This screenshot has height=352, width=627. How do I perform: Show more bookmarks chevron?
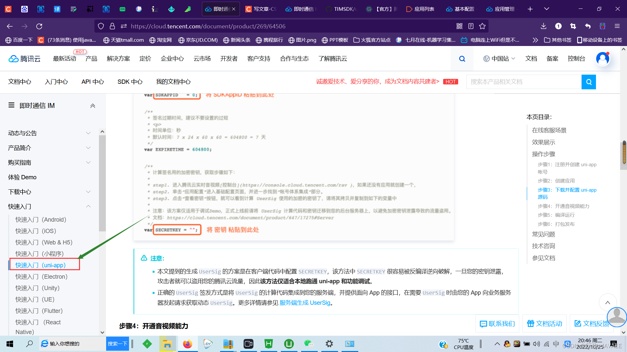pyautogui.click(x=535, y=40)
